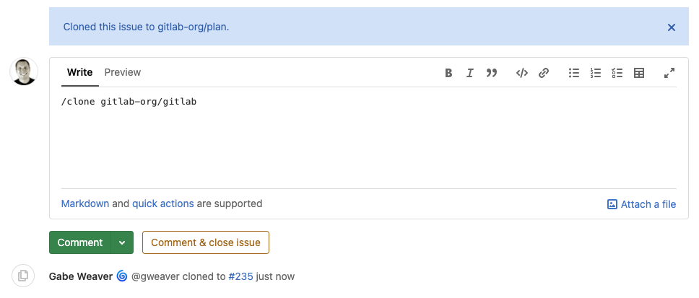Open the quick actions link
Screen dimensions: 699x298
(x=162, y=203)
